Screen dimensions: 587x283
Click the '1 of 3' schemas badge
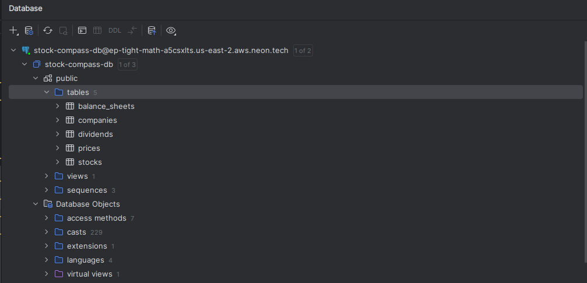(x=128, y=65)
